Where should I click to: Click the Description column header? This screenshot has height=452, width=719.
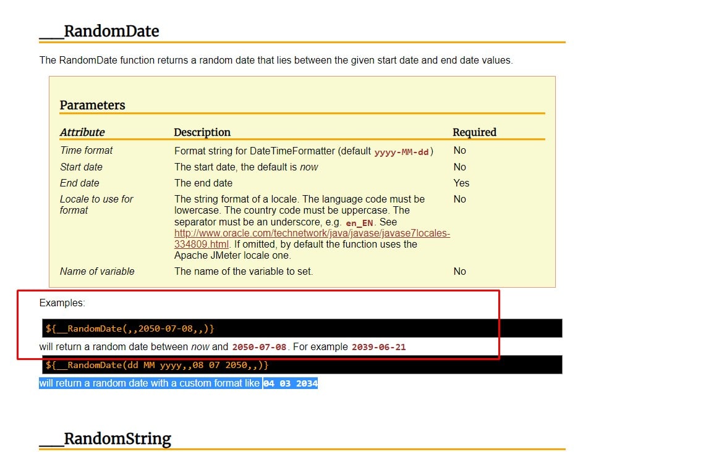click(x=202, y=132)
